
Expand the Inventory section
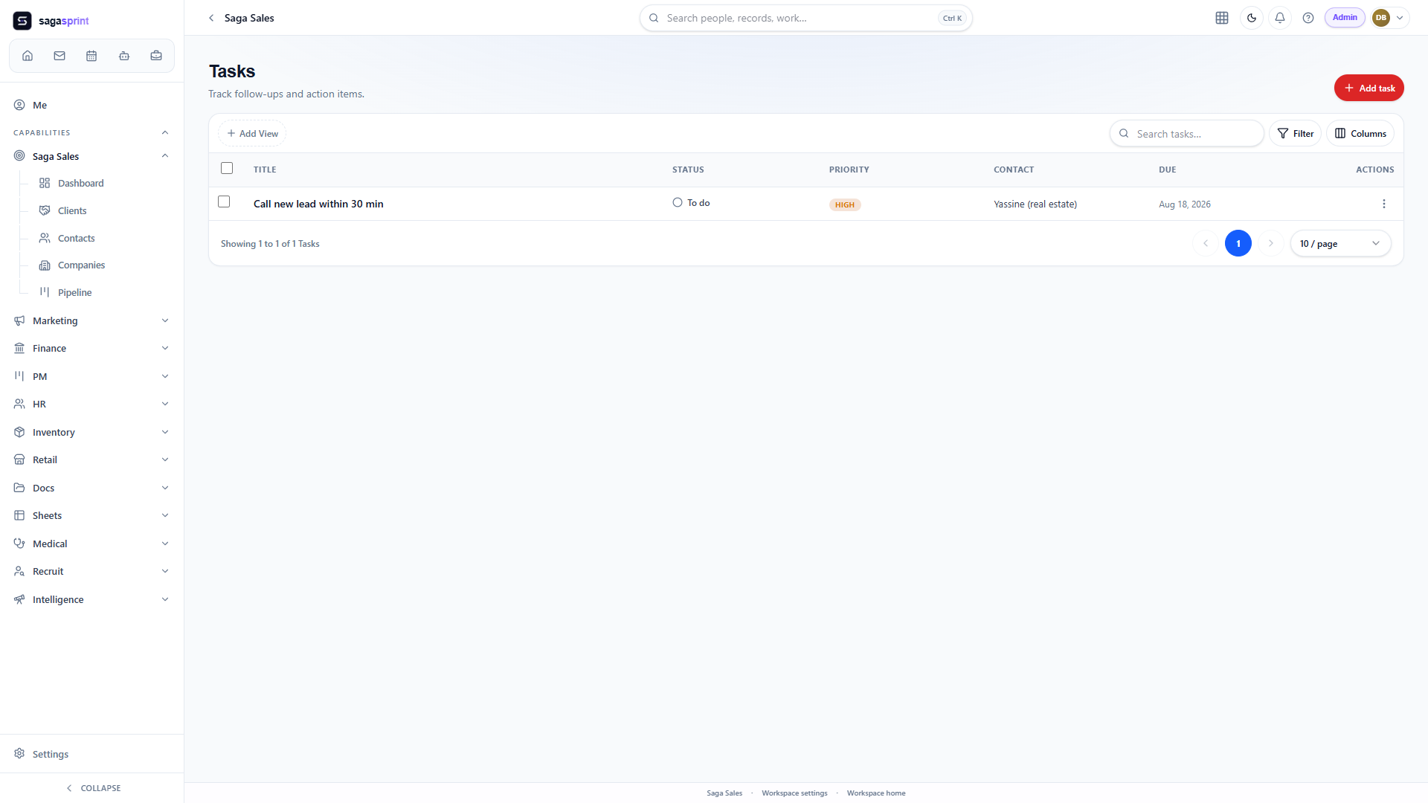tap(91, 432)
